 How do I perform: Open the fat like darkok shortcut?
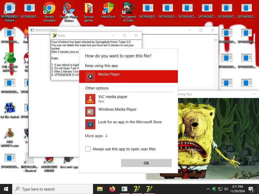tap(10, 110)
